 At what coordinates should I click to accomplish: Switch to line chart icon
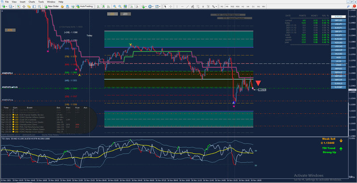tap(108, 6)
